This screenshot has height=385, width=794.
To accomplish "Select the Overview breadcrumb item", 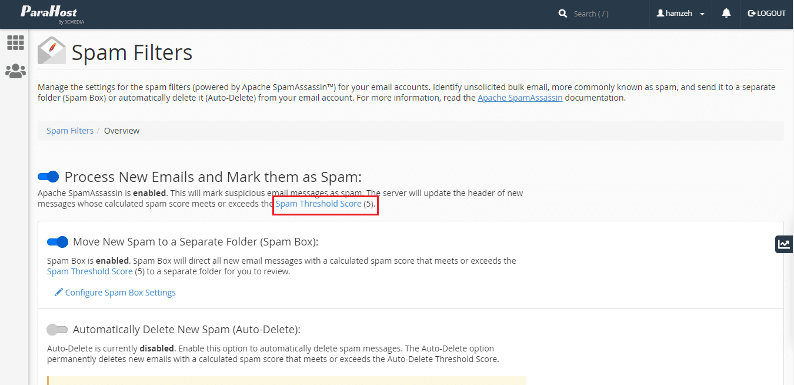I will (122, 131).
